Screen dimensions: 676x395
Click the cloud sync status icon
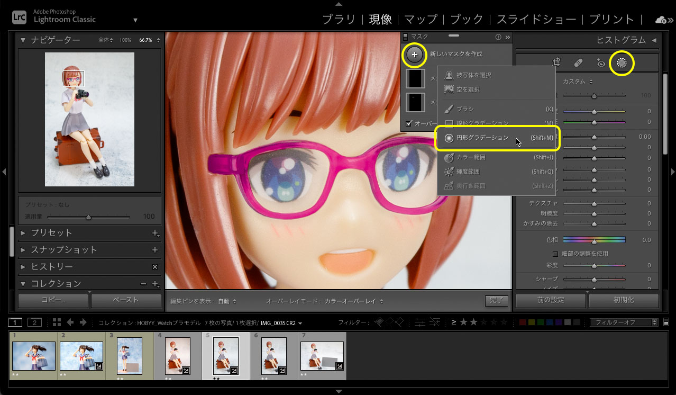point(661,20)
